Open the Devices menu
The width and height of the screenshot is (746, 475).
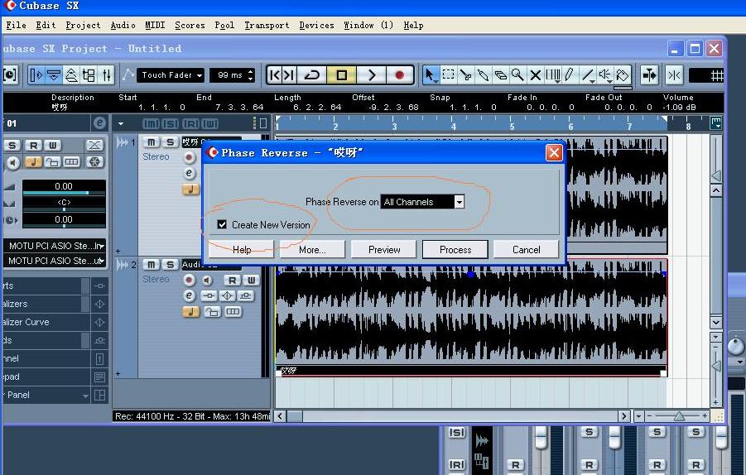[x=316, y=25]
